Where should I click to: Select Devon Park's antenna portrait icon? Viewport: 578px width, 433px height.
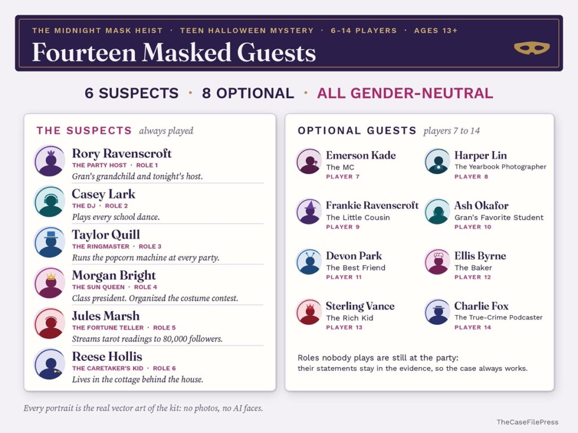pyautogui.click(x=309, y=262)
